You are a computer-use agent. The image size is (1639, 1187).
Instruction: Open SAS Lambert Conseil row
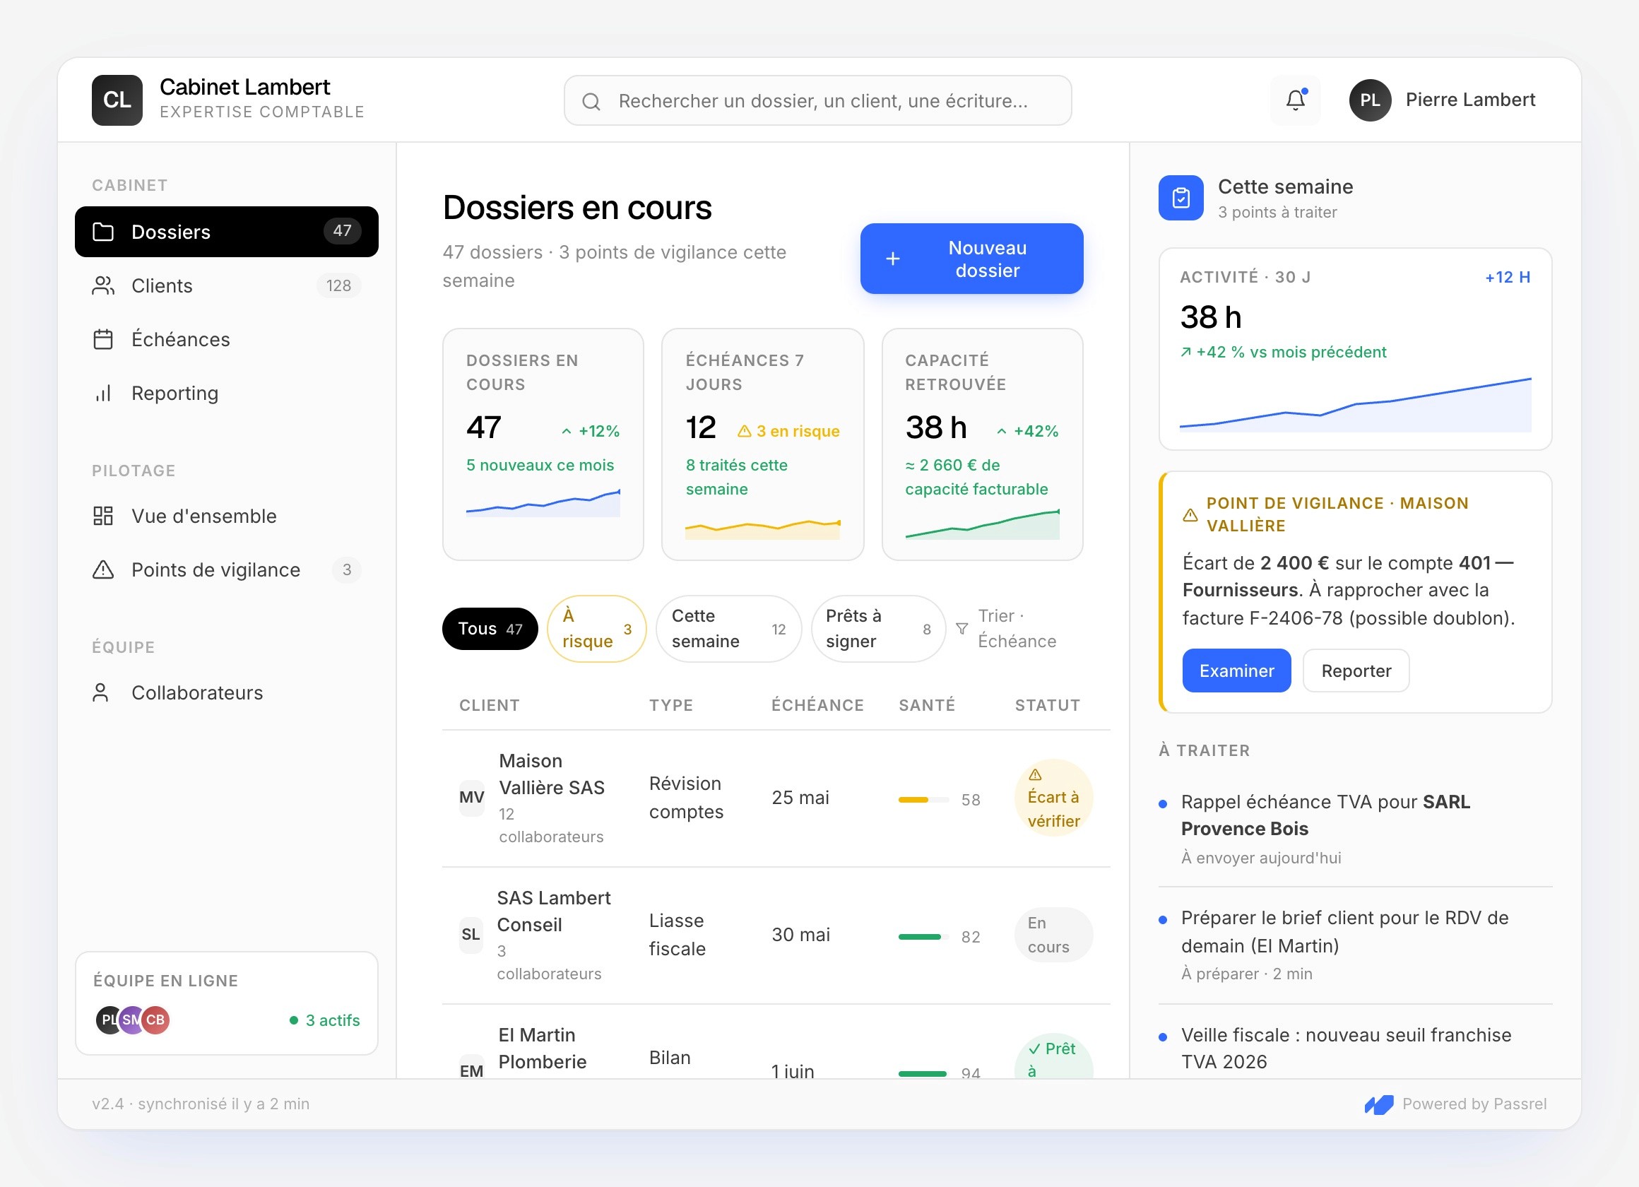(776, 935)
